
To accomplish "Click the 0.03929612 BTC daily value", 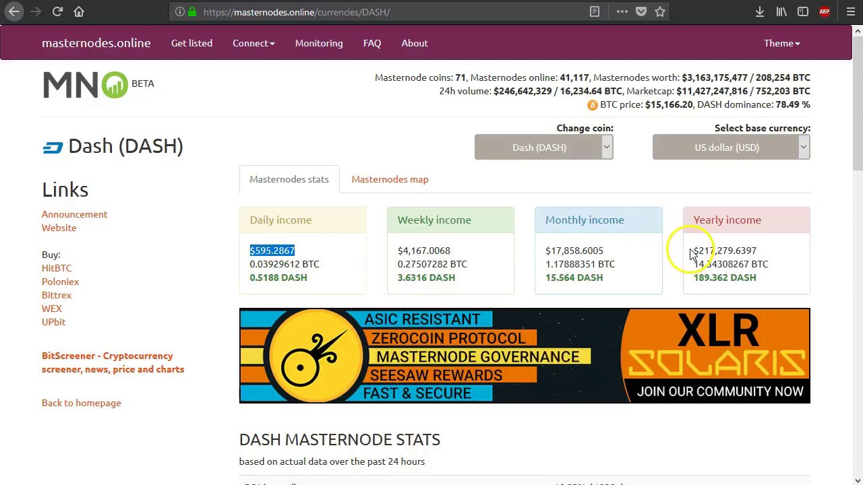I will click(x=285, y=264).
